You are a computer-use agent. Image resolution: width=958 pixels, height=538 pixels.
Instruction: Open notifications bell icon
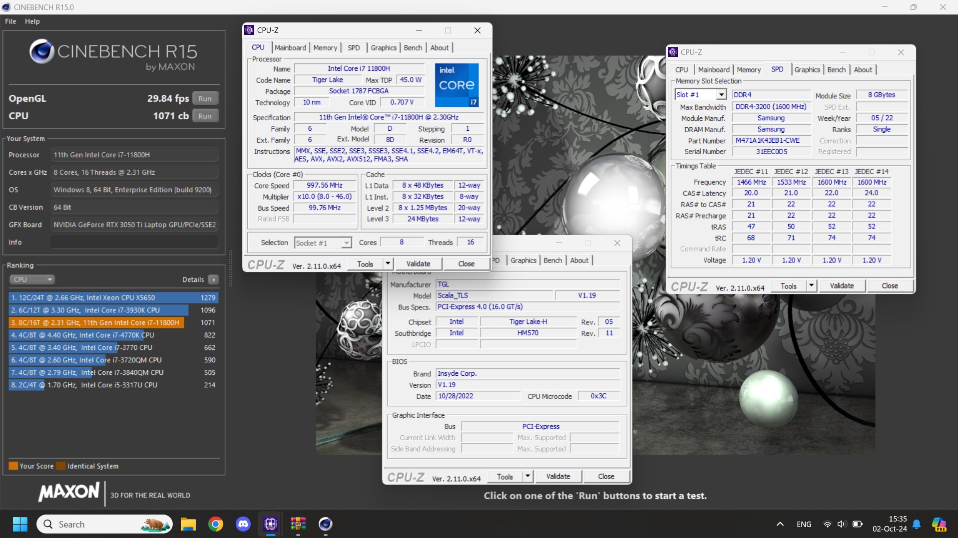[917, 524]
